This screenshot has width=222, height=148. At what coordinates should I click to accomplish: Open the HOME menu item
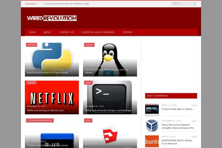(32, 32)
